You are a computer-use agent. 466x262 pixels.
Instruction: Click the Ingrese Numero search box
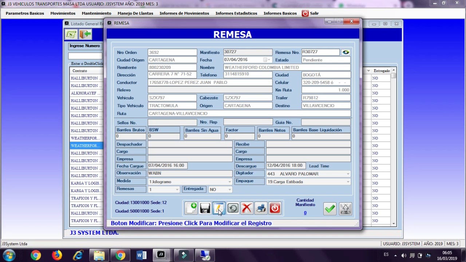(x=85, y=56)
